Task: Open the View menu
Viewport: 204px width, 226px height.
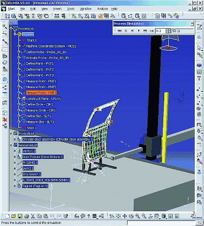Action: coord(44,9)
